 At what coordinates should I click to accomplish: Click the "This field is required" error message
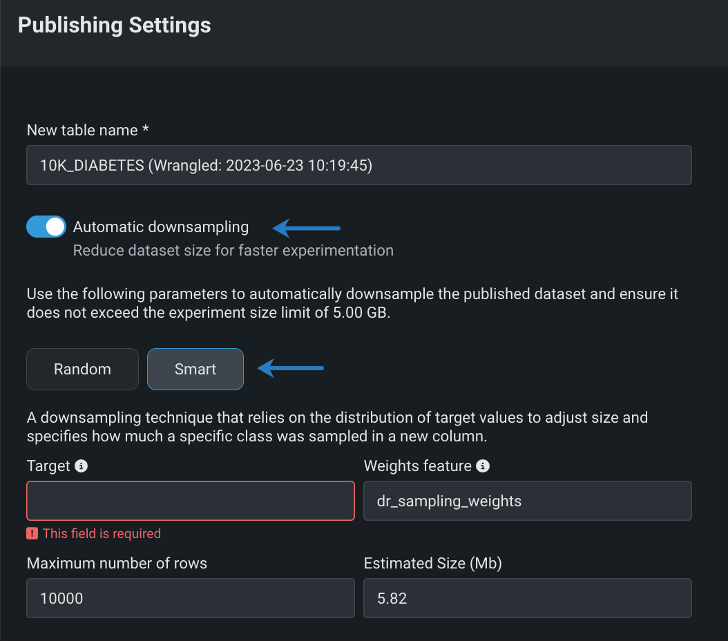pyautogui.click(x=102, y=533)
